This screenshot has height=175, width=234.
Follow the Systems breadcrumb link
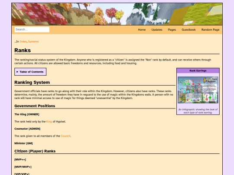(x=33, y=41)
